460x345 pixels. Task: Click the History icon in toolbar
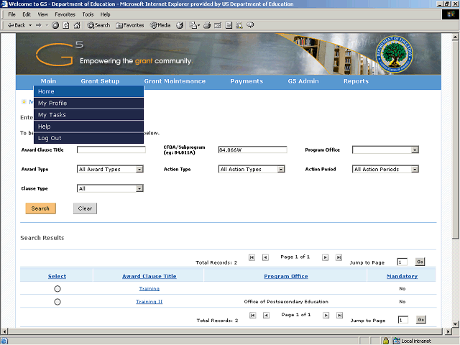pyautogui.click(x=180, y=25)
